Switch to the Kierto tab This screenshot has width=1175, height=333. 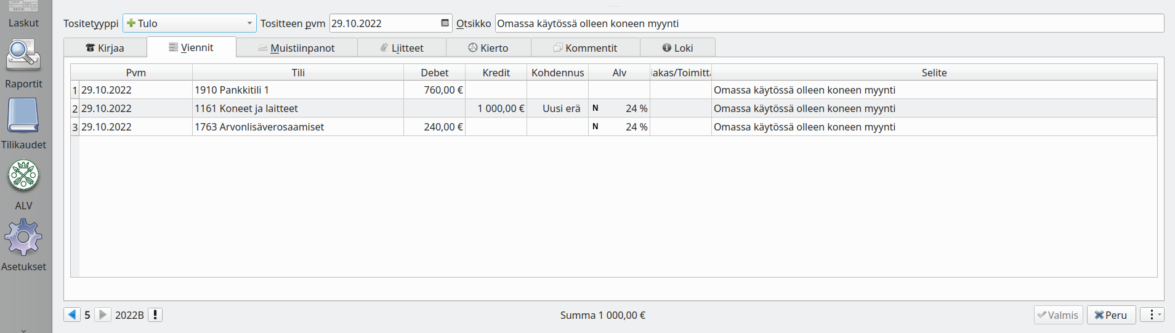488,48
